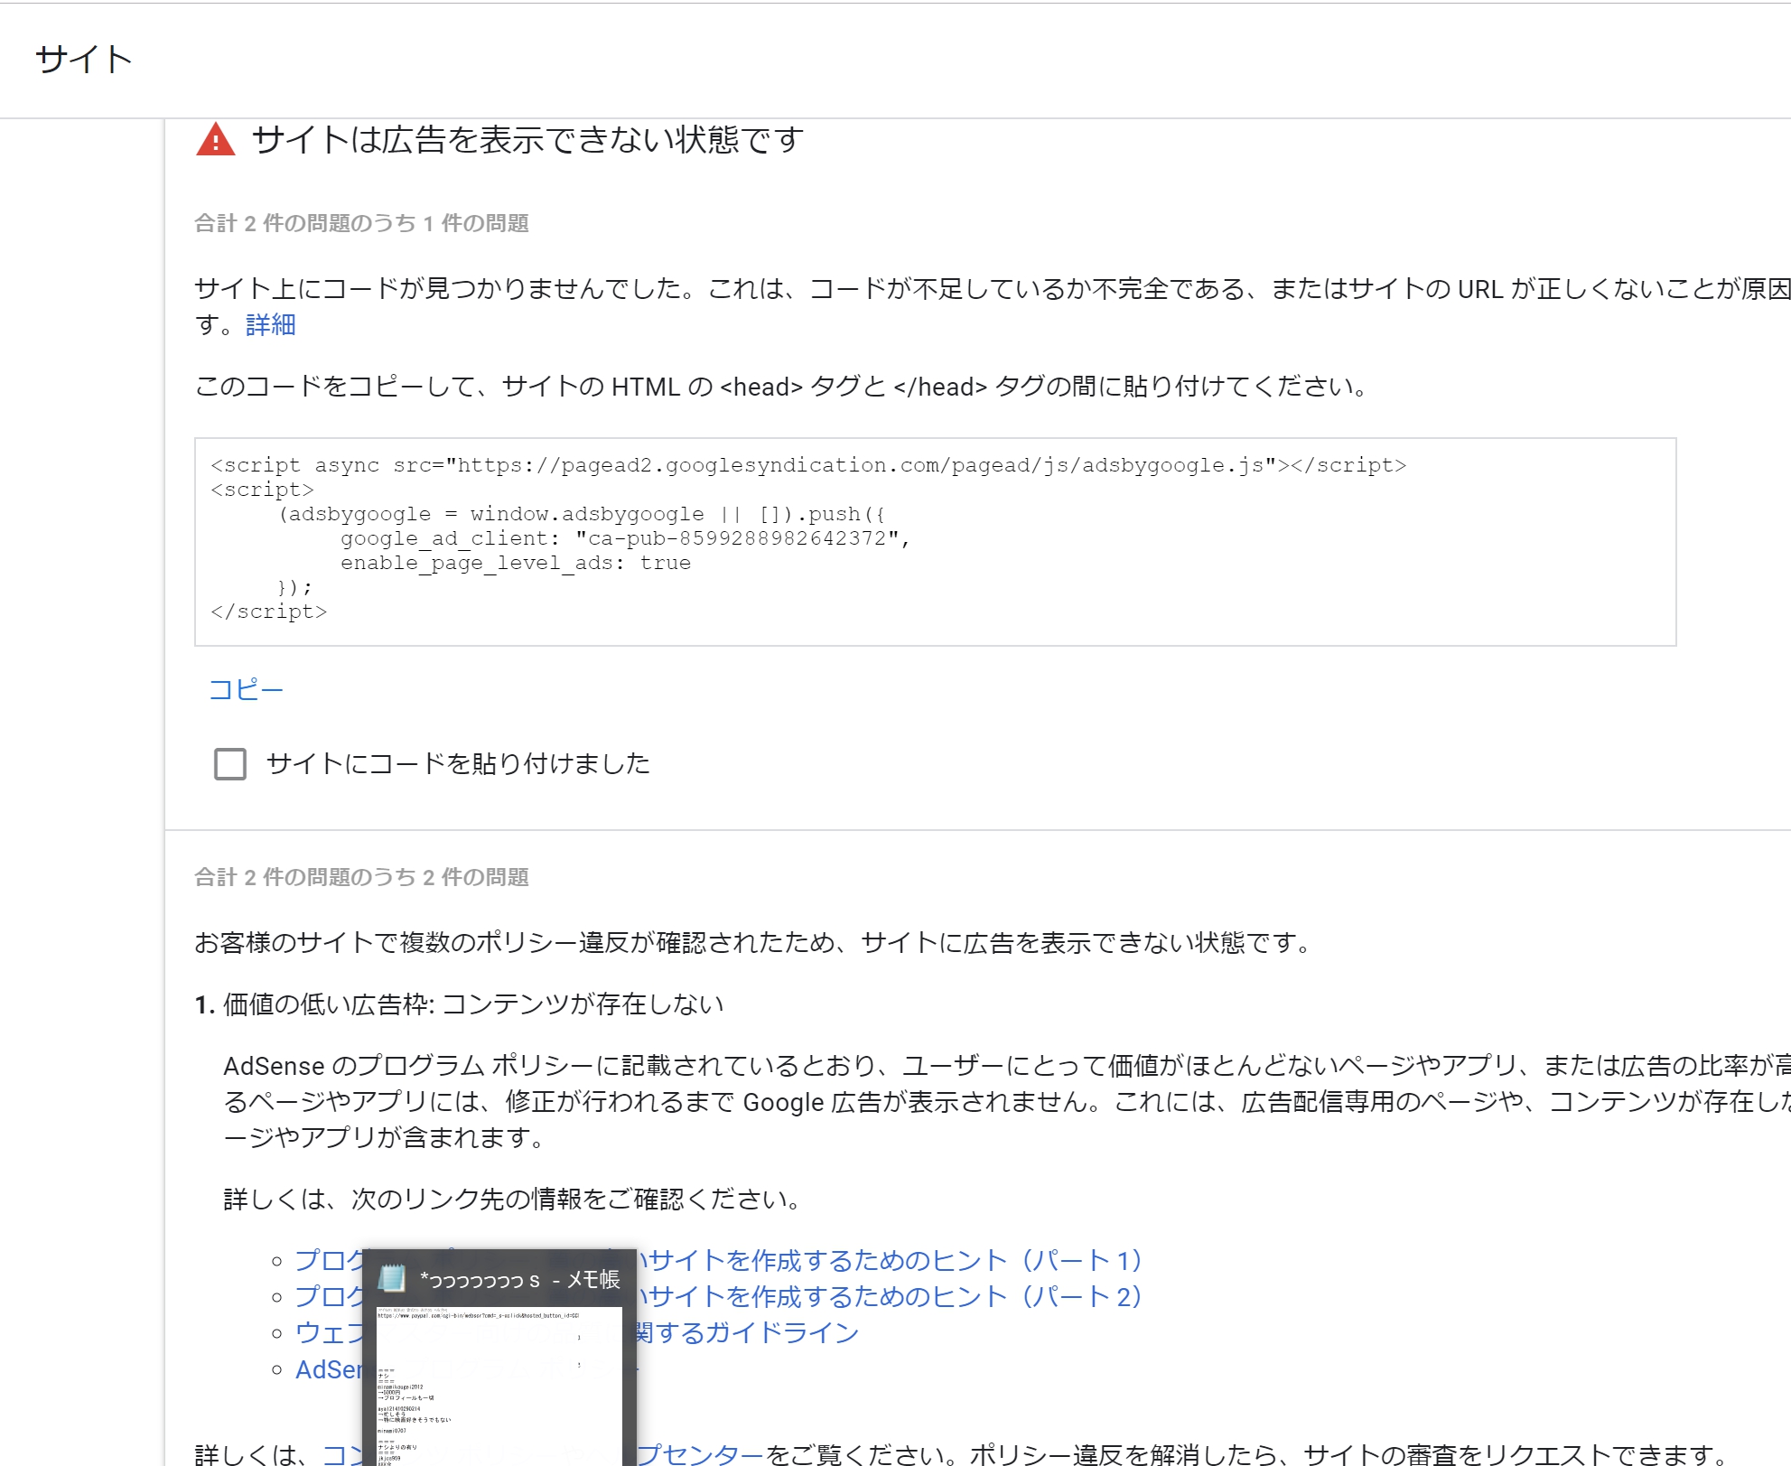Click the red warning triangle icon

[215, 140]
